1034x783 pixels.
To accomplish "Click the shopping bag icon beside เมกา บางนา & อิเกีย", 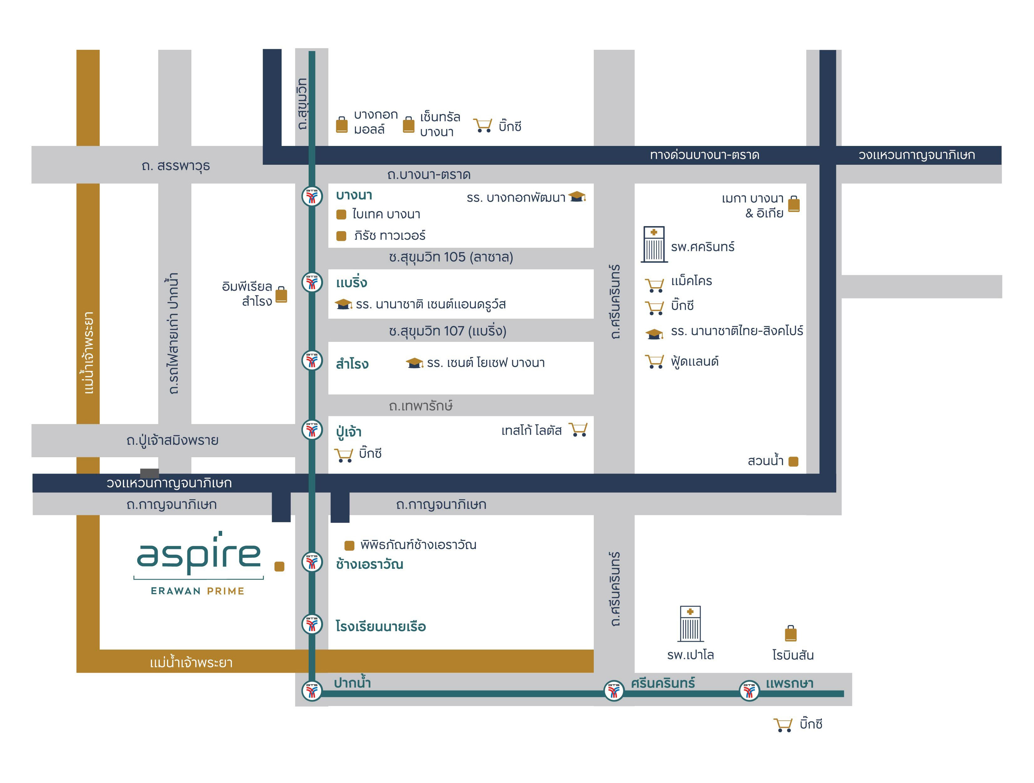I will click(794, 204).
